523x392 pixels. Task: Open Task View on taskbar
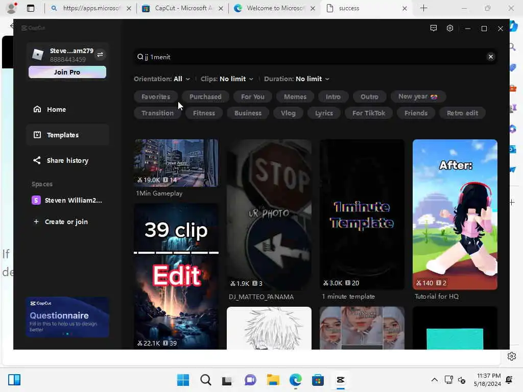point(227,380)
